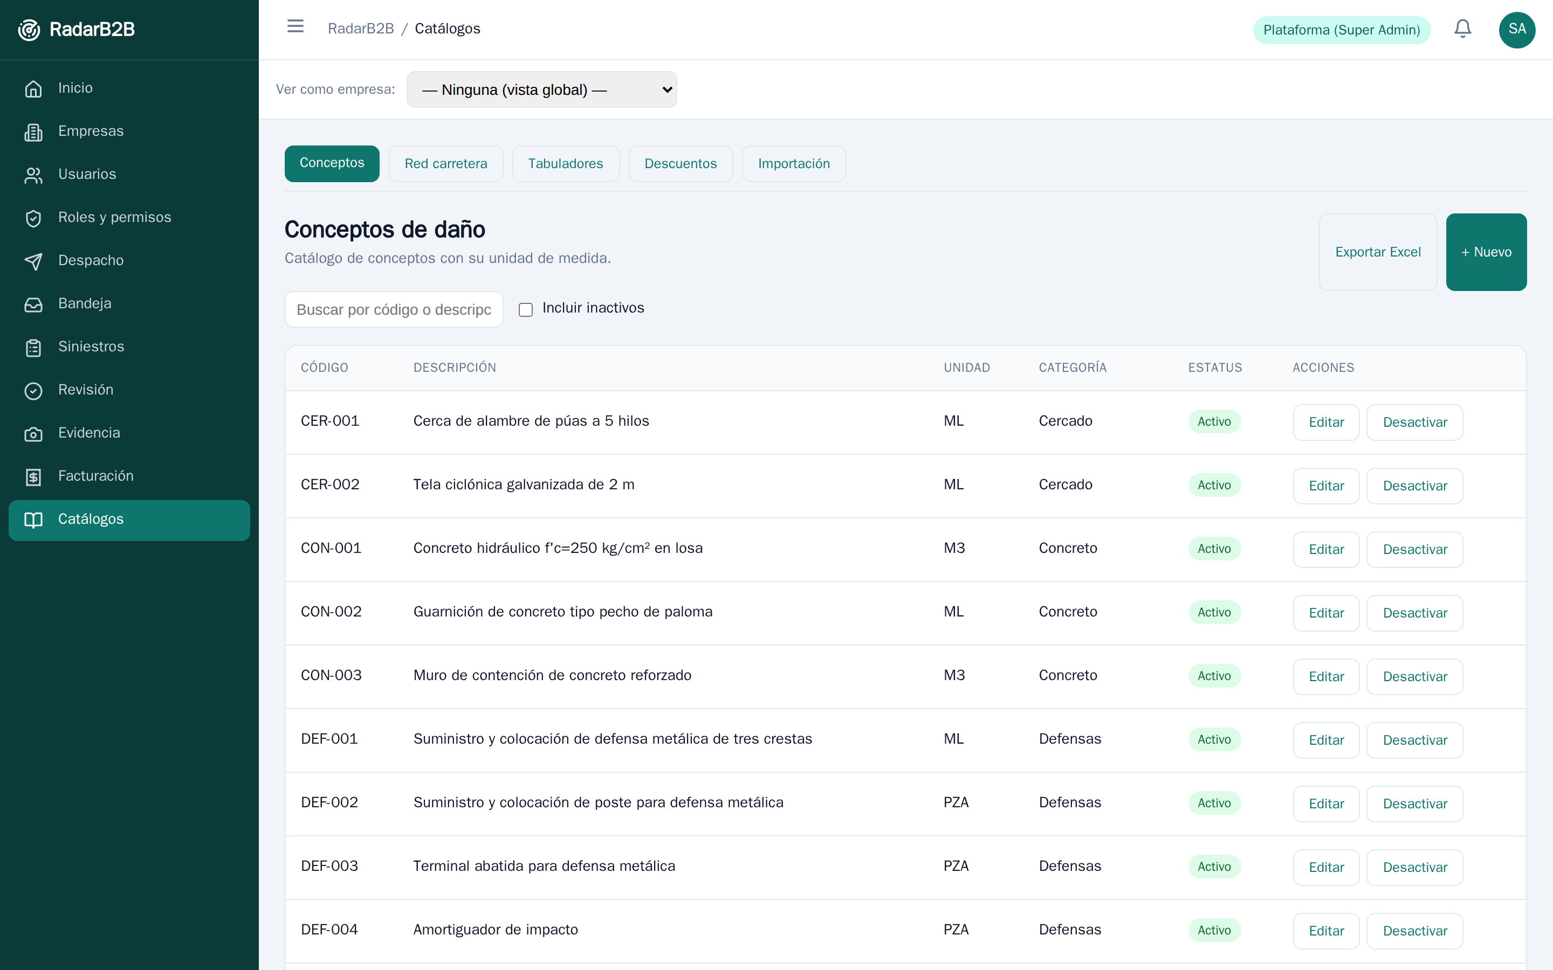1553x970 pixels.
Task: Go to the Descuentos tab
Action: tap(680, 164)
